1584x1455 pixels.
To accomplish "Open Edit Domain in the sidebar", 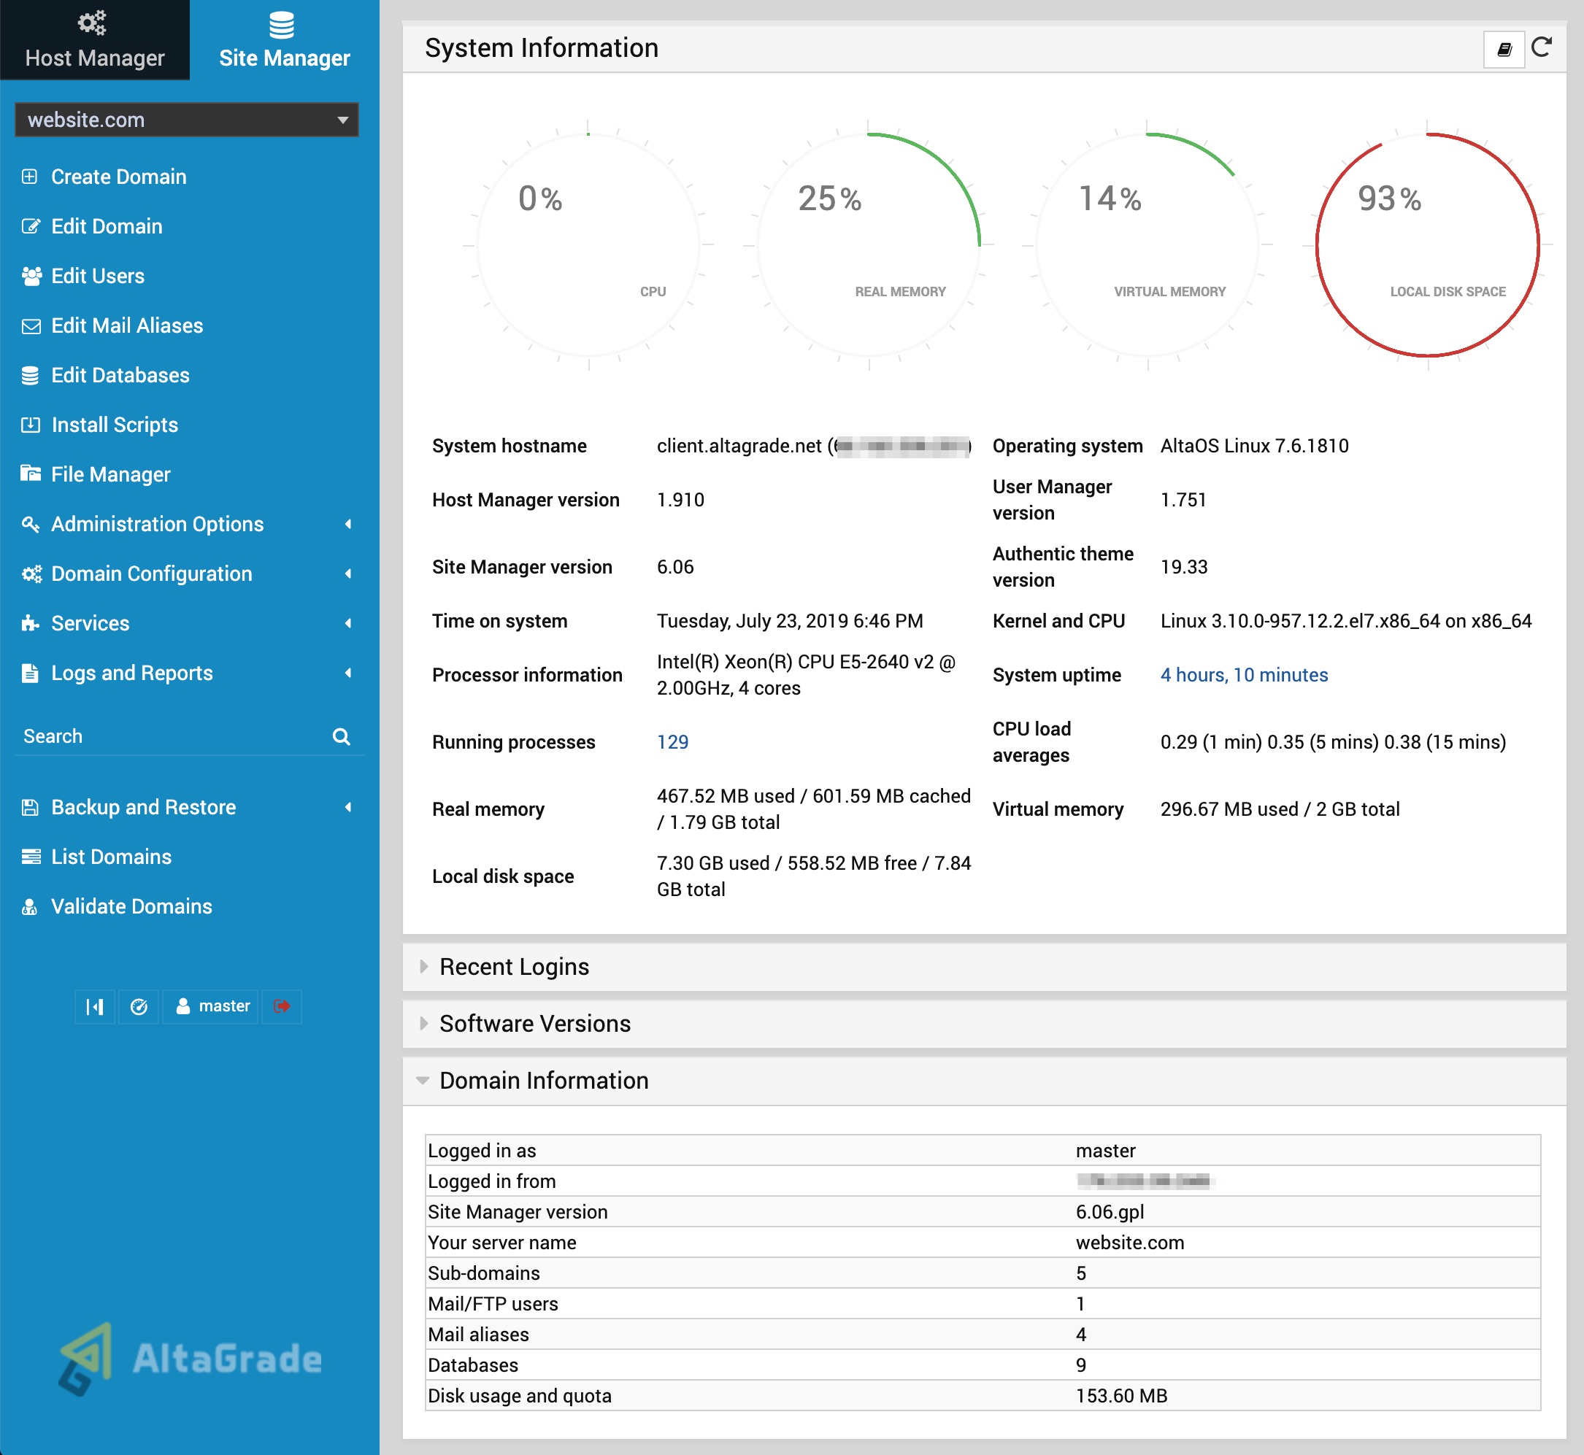I will point(107,226).
